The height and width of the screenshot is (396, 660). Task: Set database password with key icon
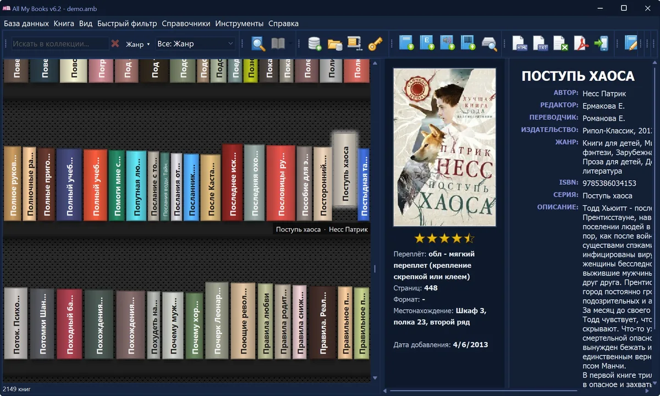[x=375, y=43]
